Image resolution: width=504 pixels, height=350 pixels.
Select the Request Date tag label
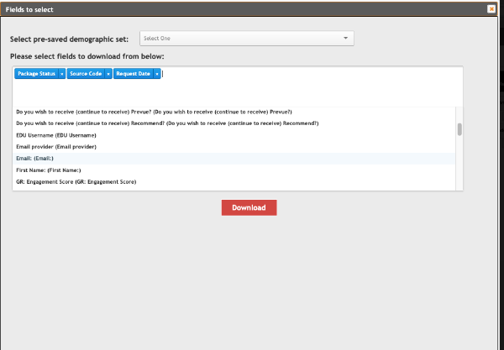pos(133,74)
